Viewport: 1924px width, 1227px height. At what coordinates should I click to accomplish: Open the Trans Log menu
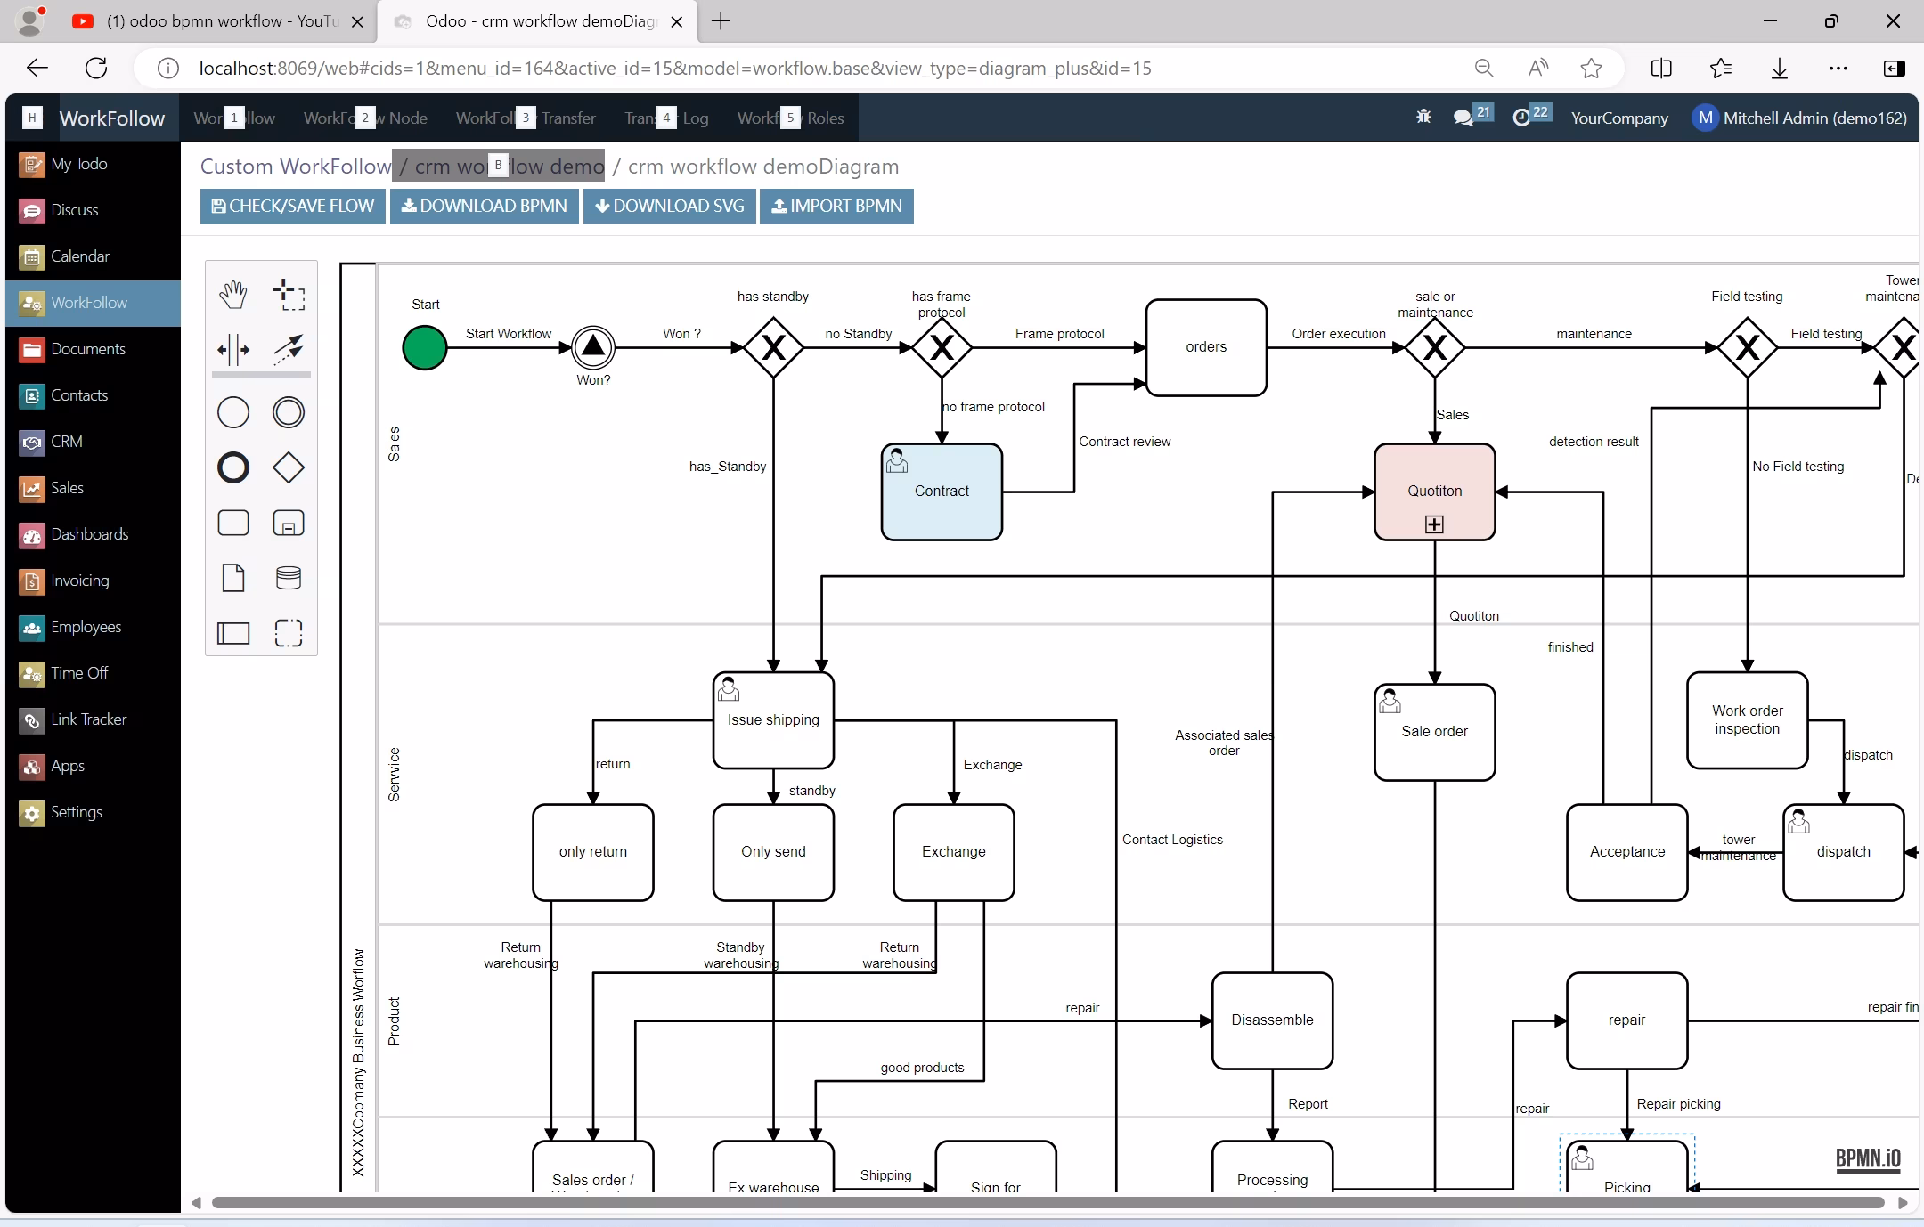point(666,118)
